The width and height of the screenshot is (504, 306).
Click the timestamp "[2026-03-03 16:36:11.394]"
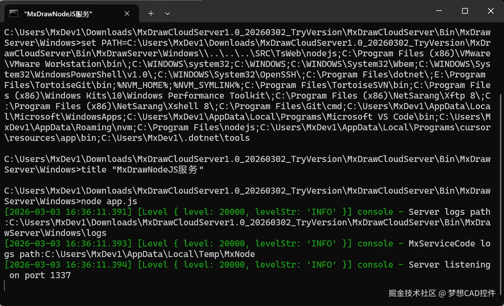[68, 265]
